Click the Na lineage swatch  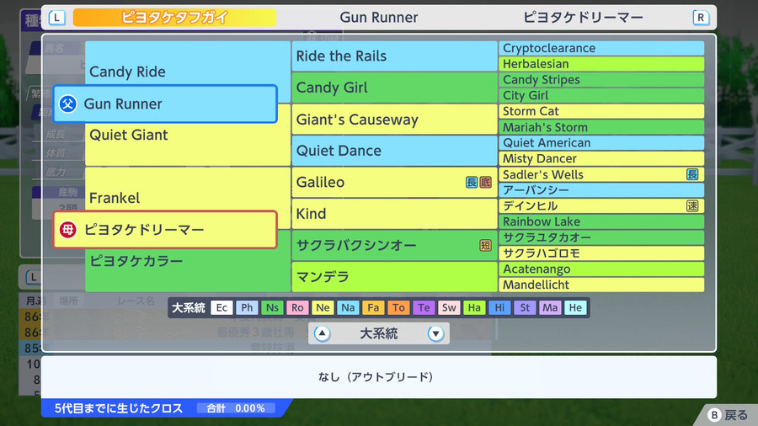[x=348, y=307]
